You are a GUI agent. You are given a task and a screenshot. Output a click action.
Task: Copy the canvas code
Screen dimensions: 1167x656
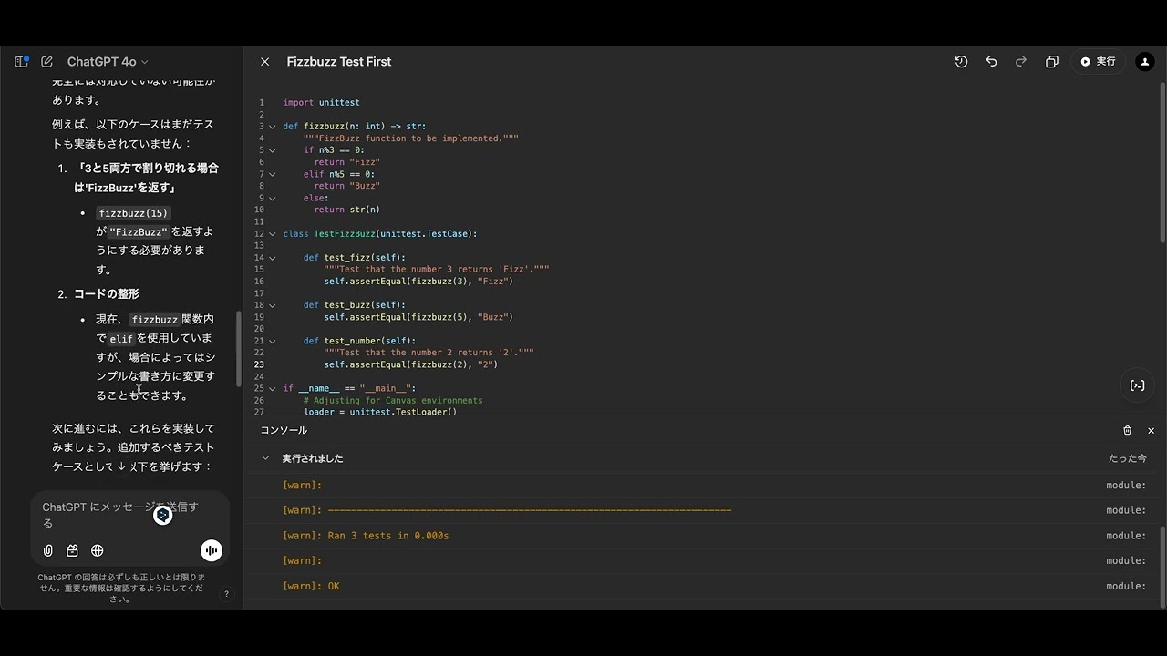coord(1052,62)
